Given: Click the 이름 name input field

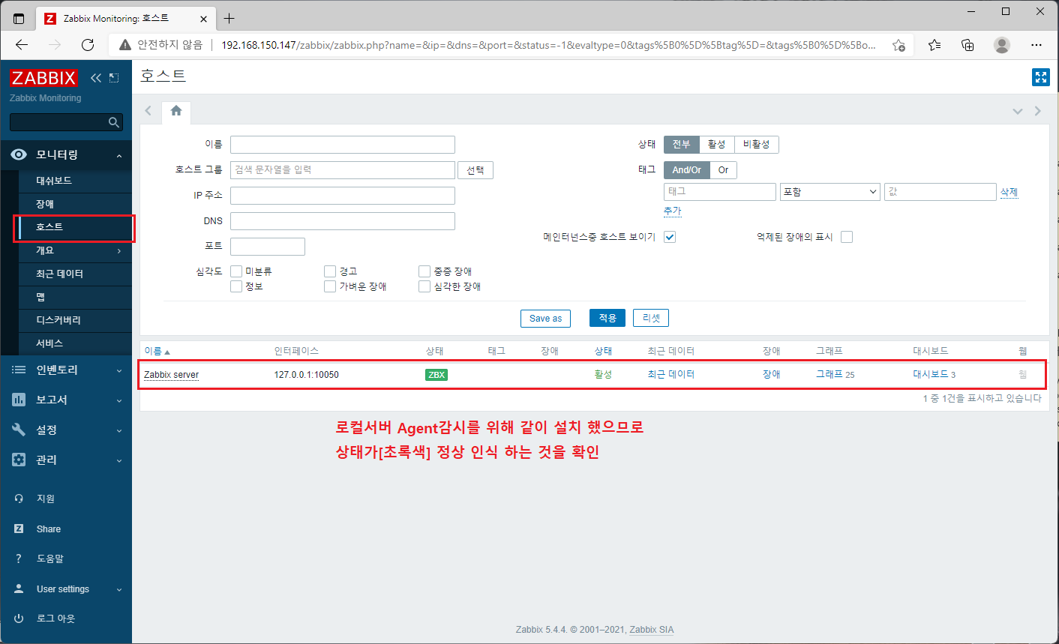Looking at the screenshot, I should [343, 145].
